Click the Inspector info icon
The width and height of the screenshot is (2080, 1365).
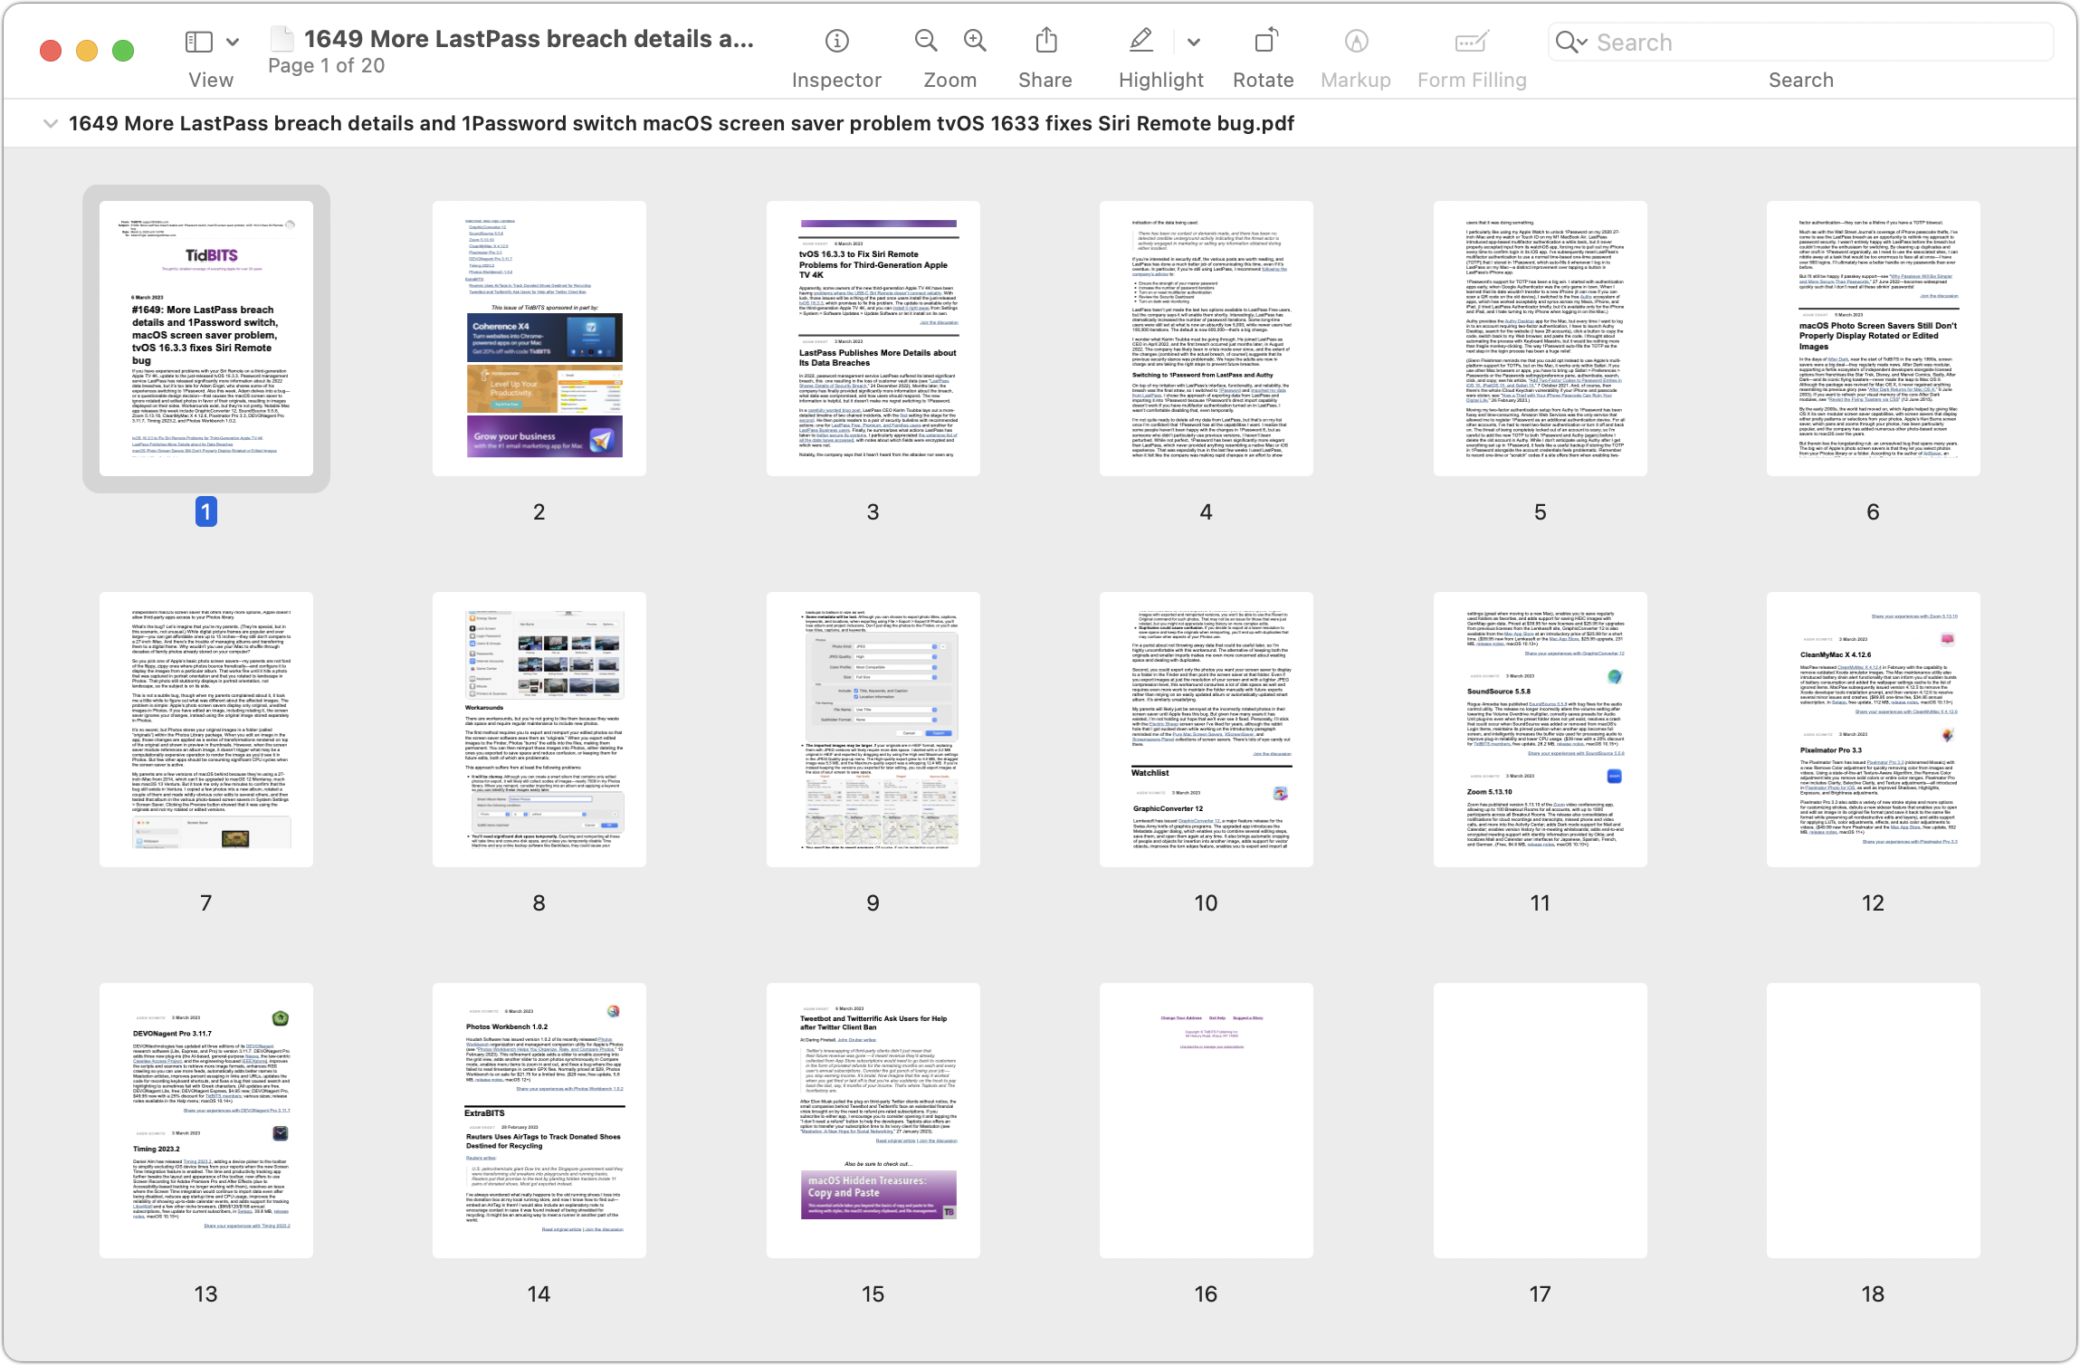[836, 42]
